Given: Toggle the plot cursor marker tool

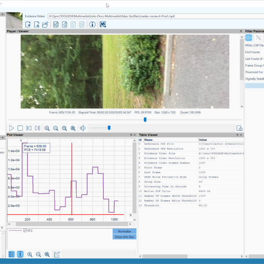Looking at the screenshot, I should coord(20,254).
